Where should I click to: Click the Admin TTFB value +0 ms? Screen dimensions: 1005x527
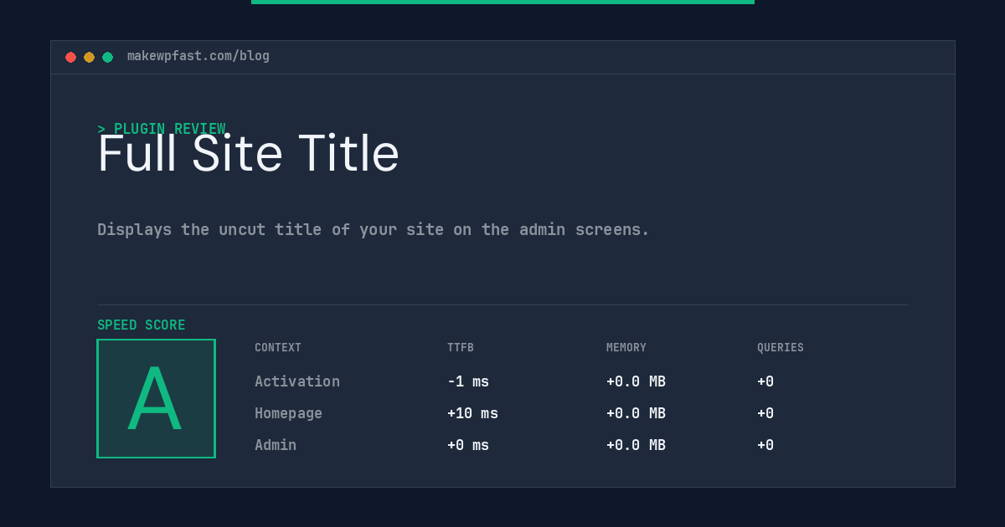pos(468,445)
